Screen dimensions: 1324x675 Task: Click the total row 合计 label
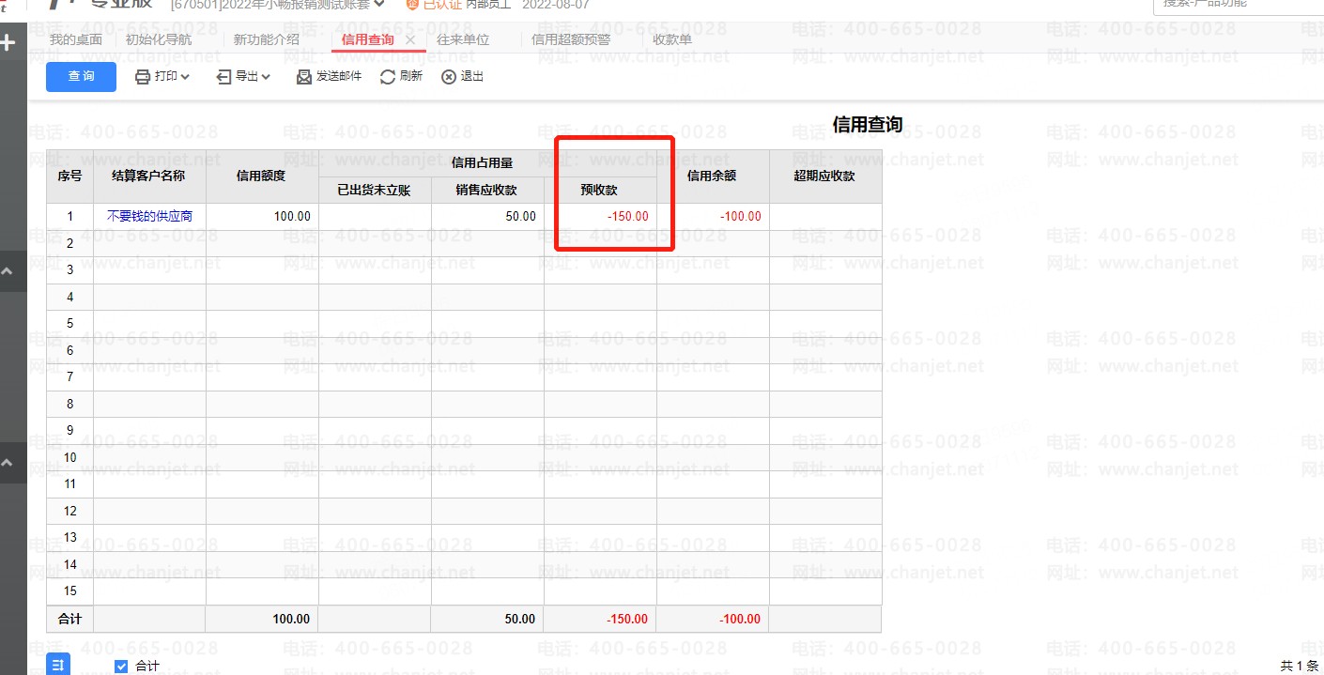click(x=69, y=619)
